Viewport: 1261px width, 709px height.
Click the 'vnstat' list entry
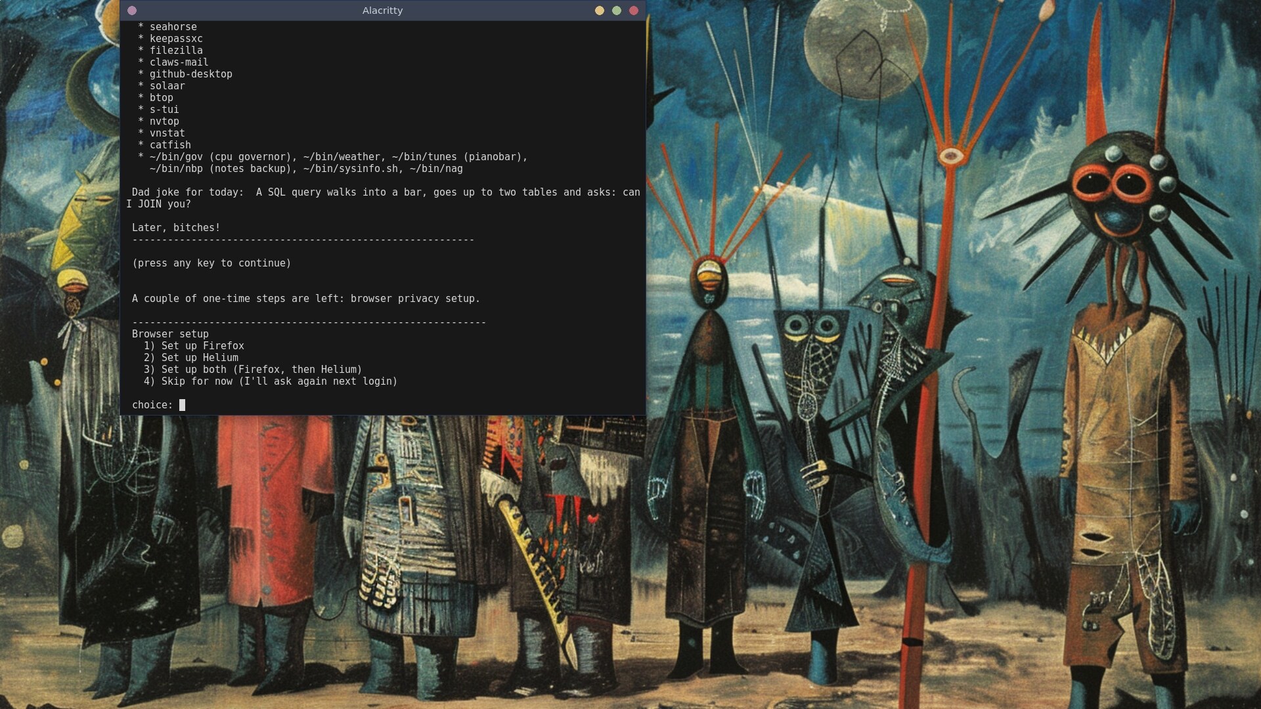pos(167,133)
